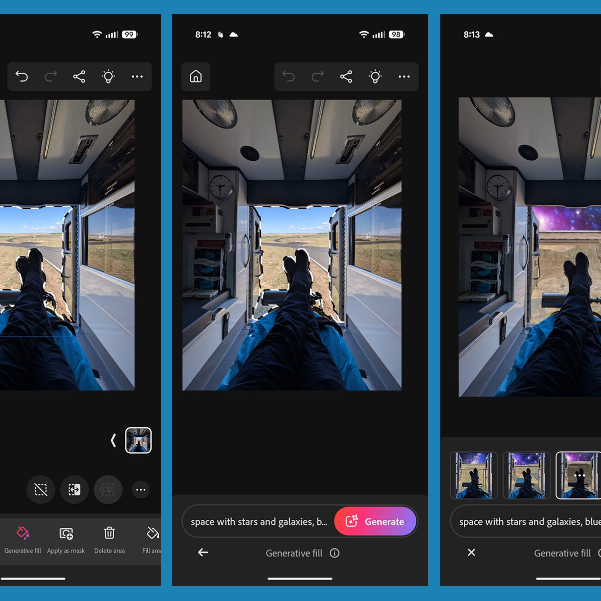Open the share icon in the left screen
Screen dimensions: 601x601
coord(79,76)
